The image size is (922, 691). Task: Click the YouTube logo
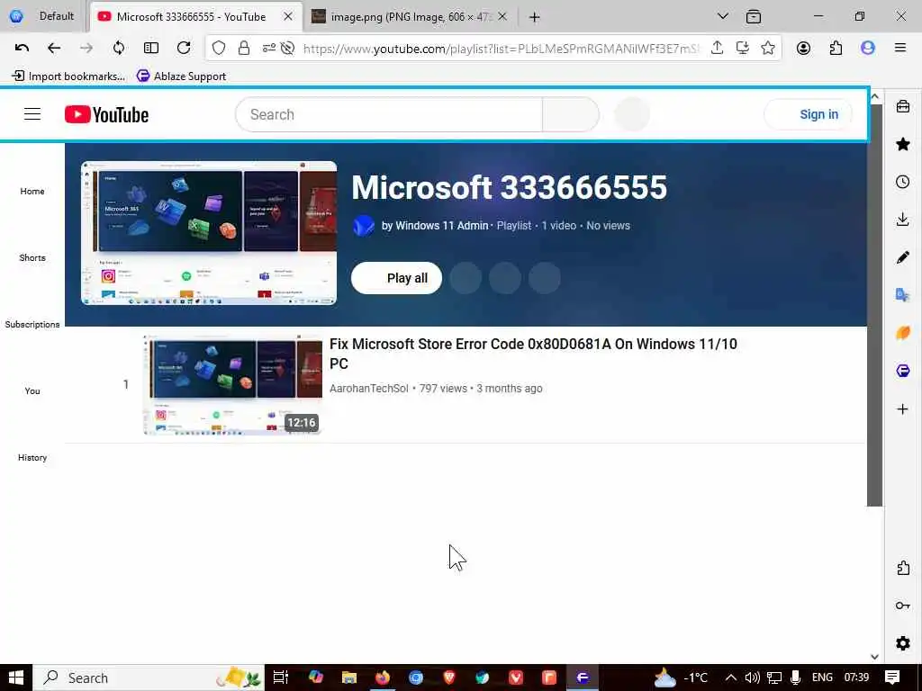click(x=106, y=114)
